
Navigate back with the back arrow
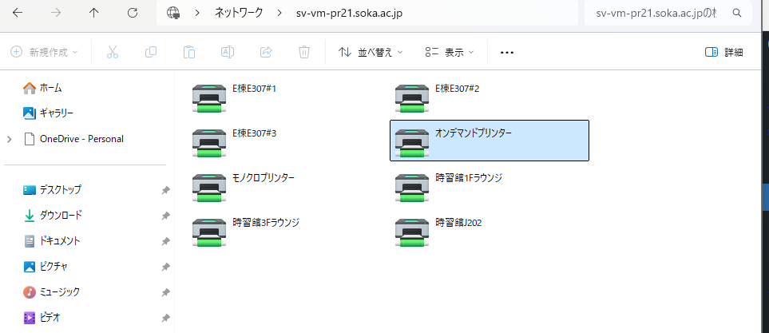tap(18, 14)
